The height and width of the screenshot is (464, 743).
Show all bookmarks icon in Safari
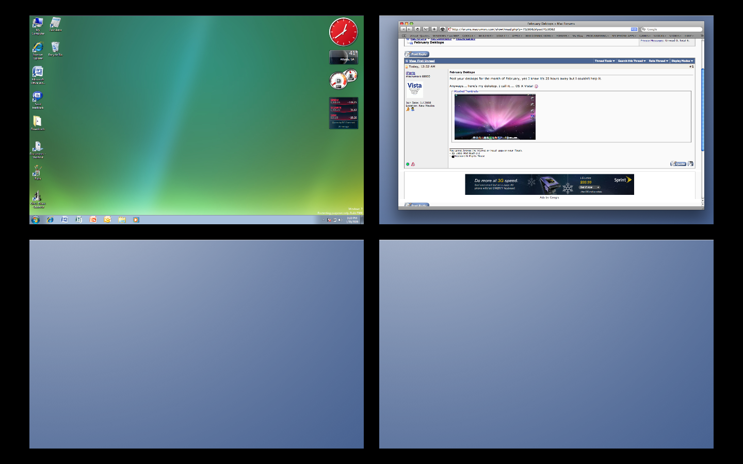click(403, 36)
